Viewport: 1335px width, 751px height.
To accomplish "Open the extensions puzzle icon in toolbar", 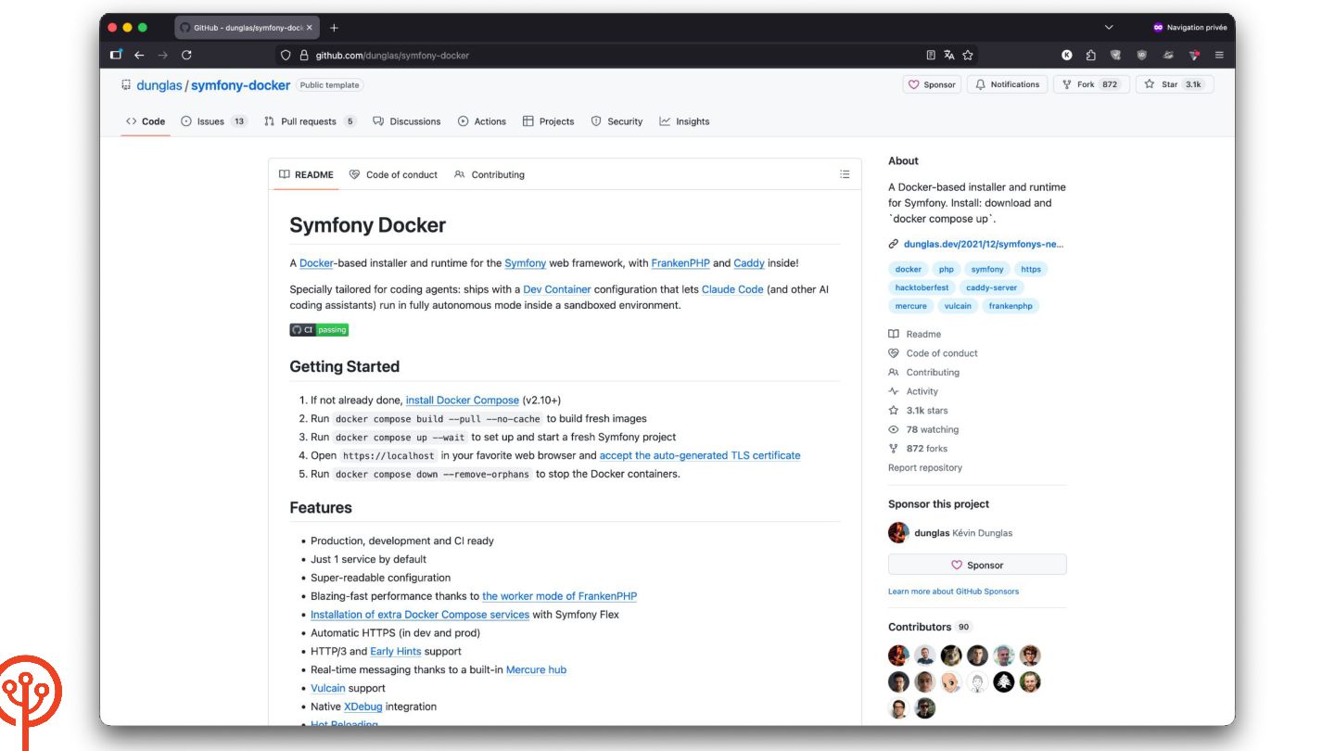I will click(1091, 55).
